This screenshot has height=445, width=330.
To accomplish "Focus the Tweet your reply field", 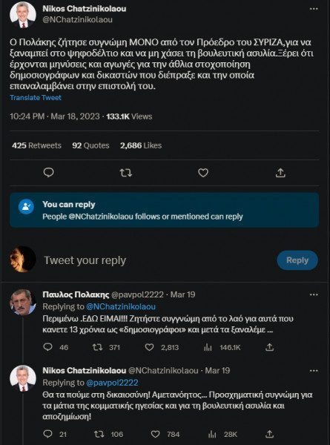I will point(156,260).
